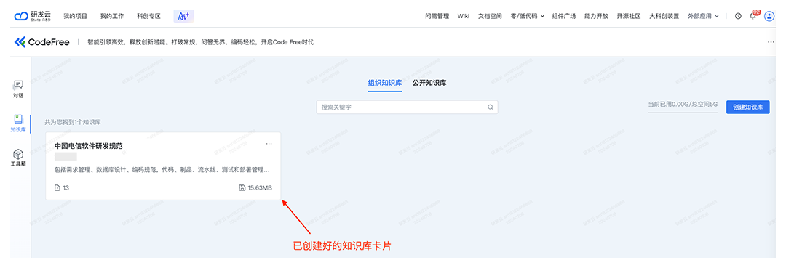
Task: Open 我的工作 menu
Action: 112,16
